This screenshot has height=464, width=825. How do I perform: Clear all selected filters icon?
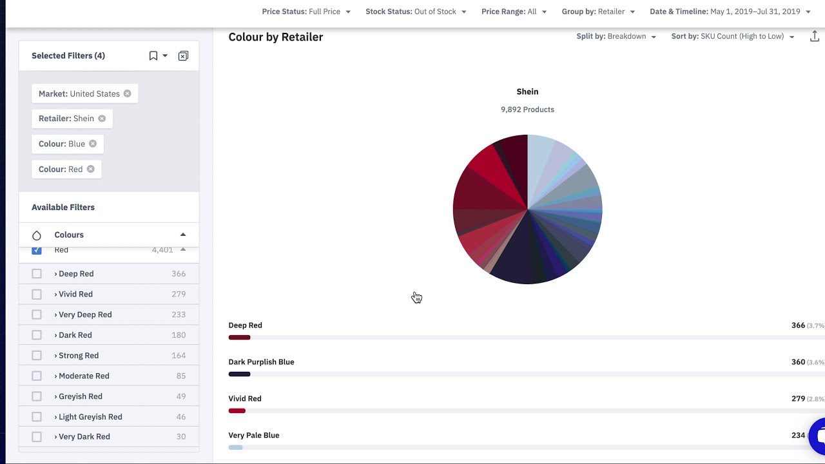click(183, 56)
